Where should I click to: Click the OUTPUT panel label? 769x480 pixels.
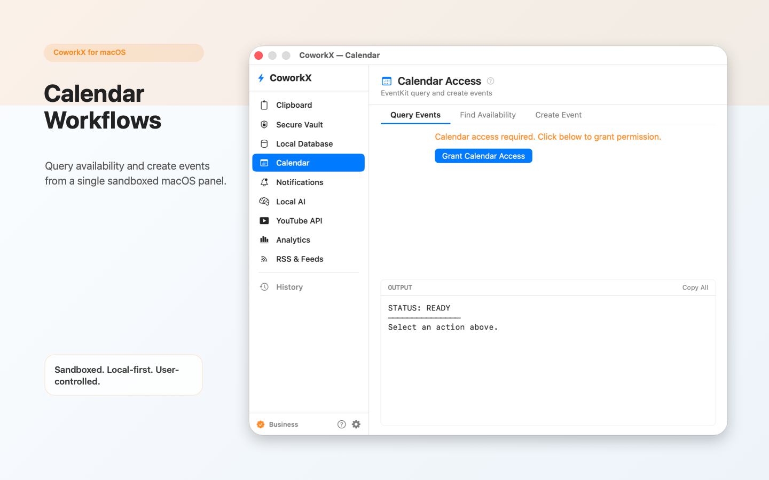[400, 287]
